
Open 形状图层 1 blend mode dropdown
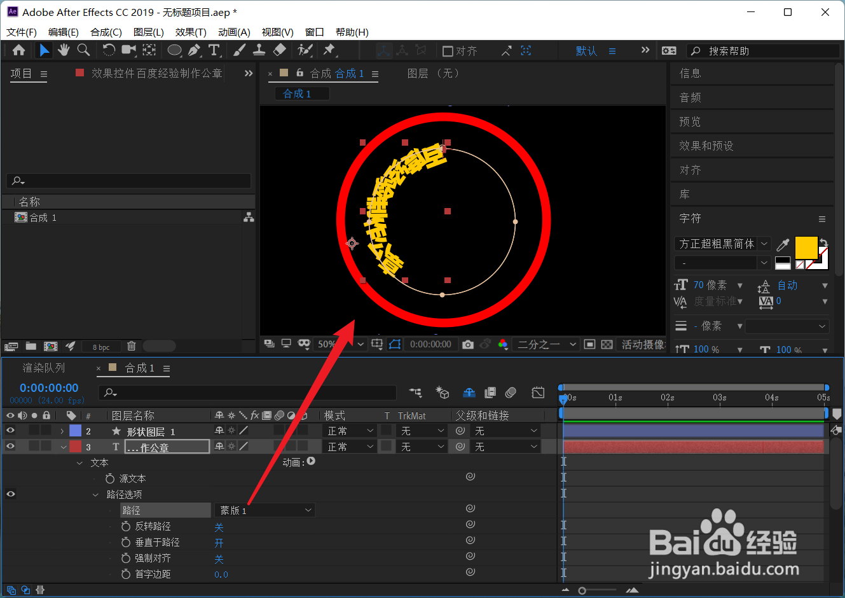[350, 431]
